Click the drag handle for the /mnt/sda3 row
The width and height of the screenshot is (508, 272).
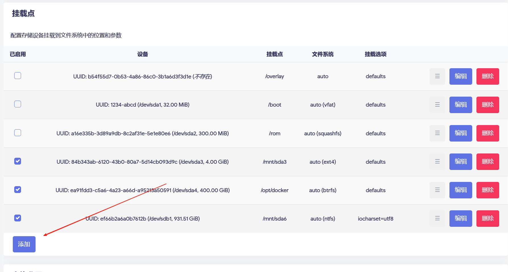point(437,162)
